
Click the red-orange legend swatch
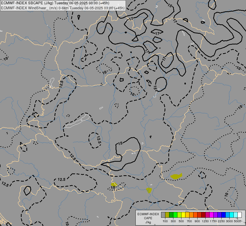195,215
